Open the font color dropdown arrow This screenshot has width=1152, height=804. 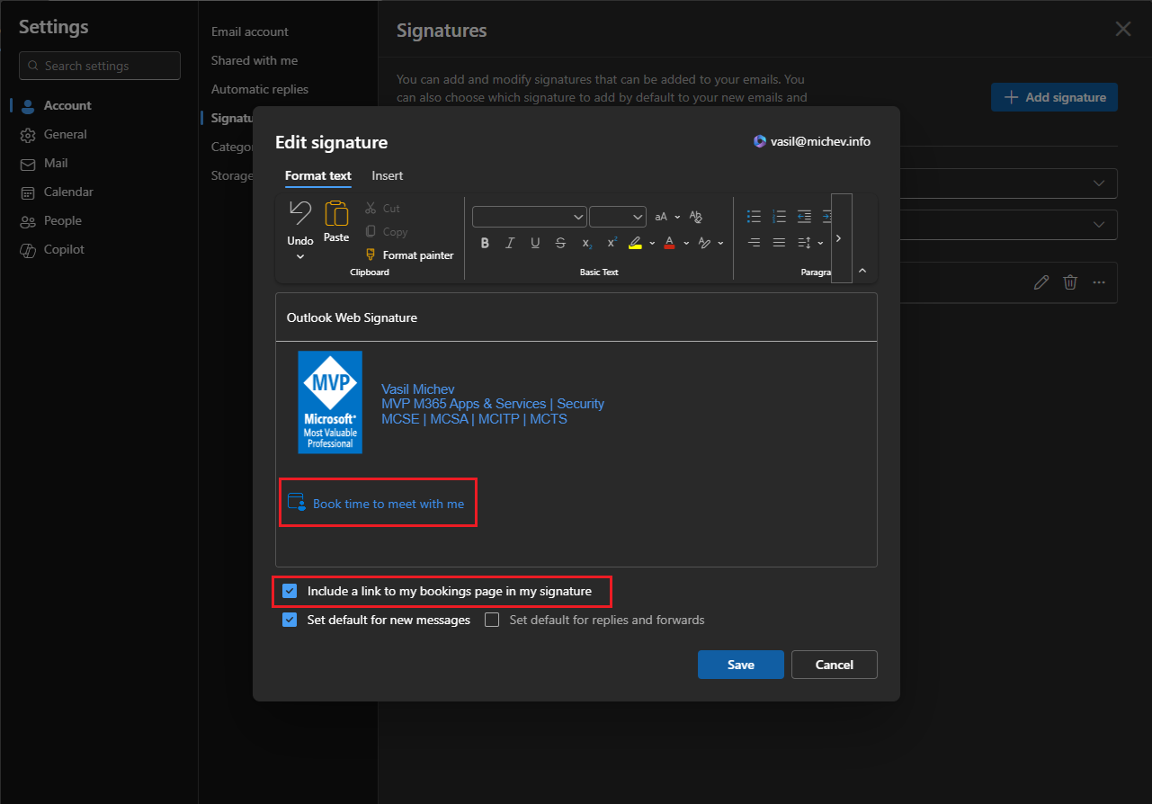(686, 243)
